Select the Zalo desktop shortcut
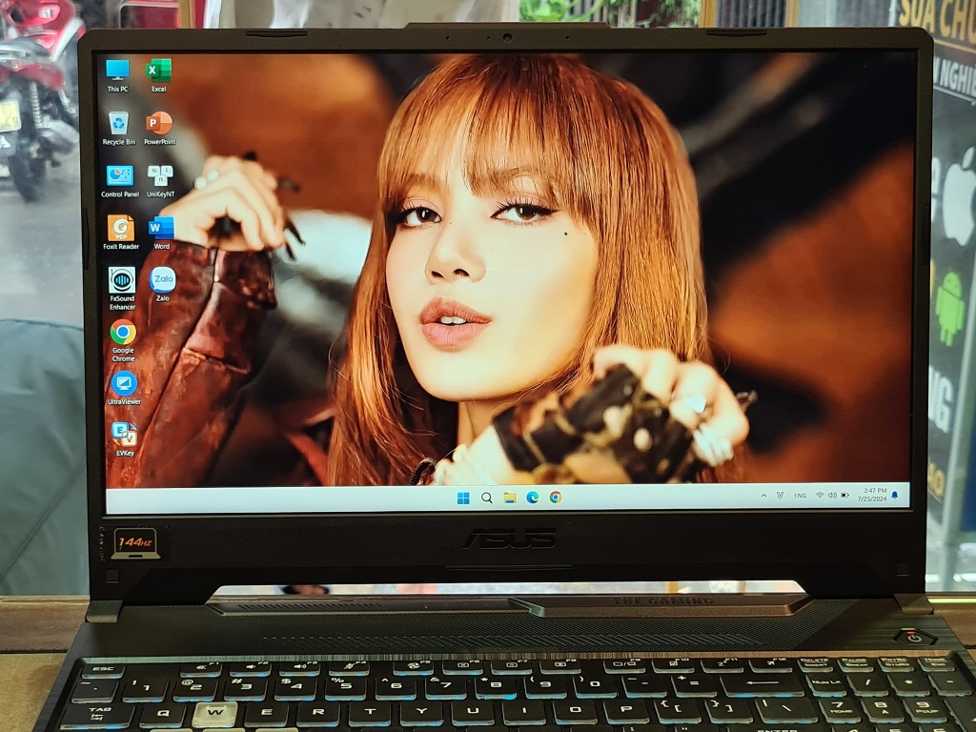Viewport: 976px width, 732px height. pyautogui.click(x=162, y=284)
